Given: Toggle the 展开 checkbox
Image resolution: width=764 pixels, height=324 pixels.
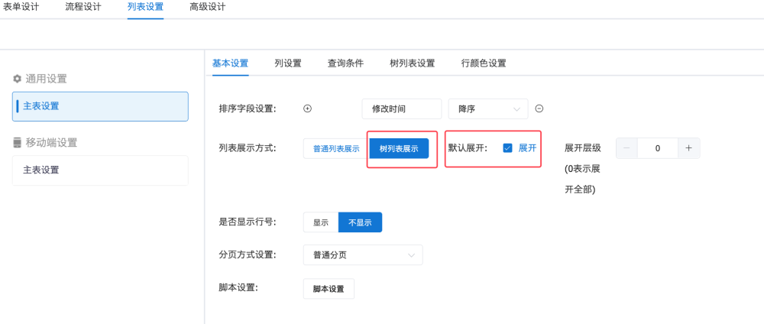Looking at the screenshot, I should pyautogui.click(x=507, y=148).
